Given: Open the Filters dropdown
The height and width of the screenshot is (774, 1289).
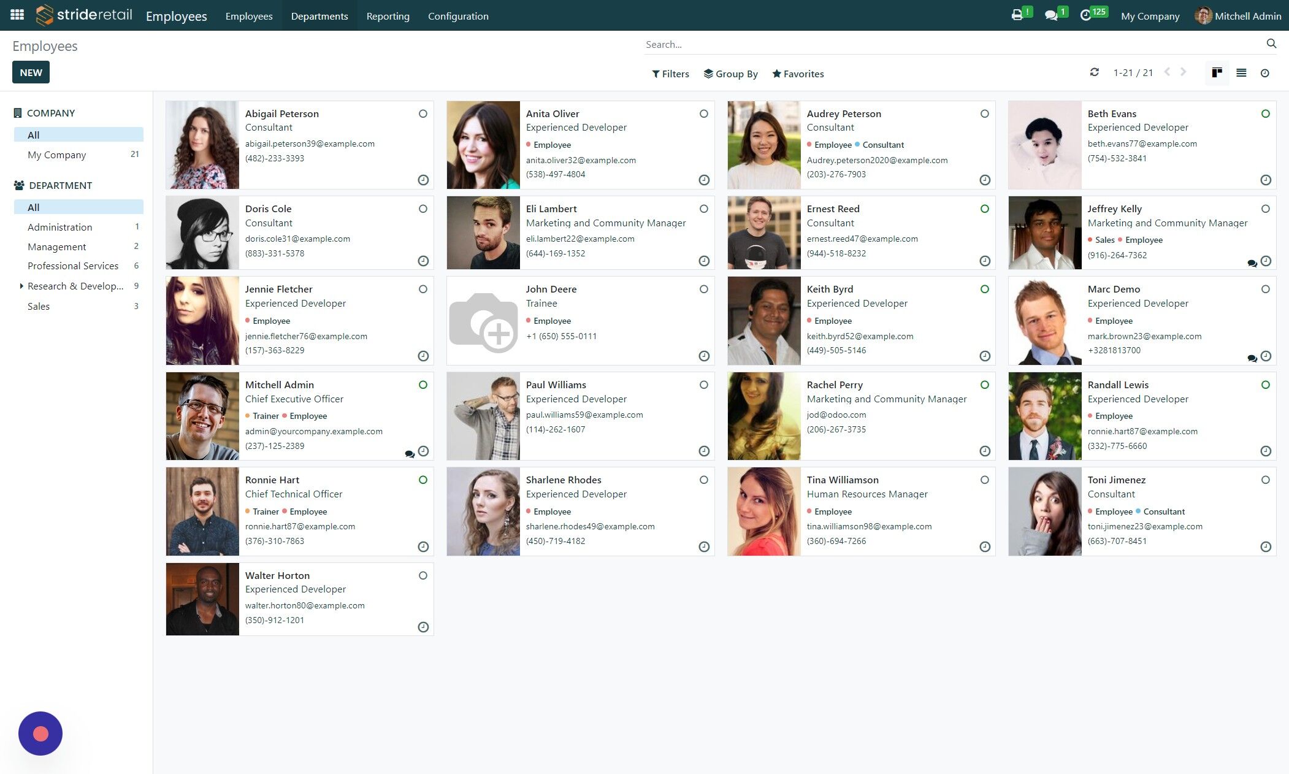Looking at the screenshot, I should pos(670,74).
